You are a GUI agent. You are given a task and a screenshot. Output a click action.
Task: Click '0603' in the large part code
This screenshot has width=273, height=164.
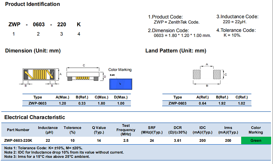pyautogui.click(x=39, y=25)
